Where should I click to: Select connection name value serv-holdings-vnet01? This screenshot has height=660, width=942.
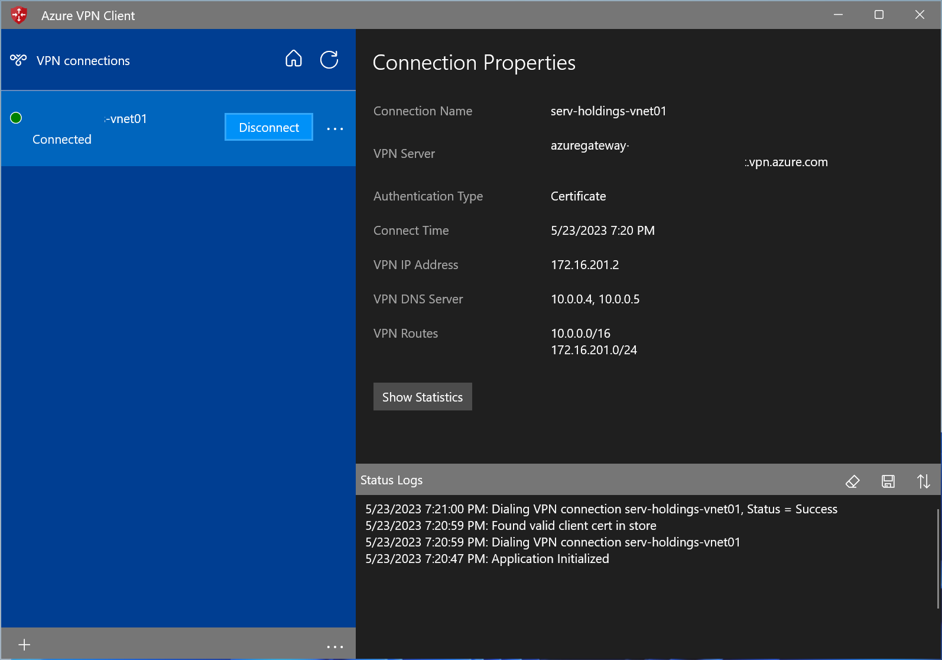[608, 111]
